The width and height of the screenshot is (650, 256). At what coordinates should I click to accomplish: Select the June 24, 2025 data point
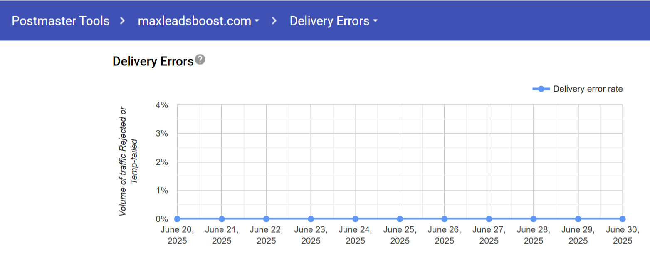pyautogui.click(x=355, y=219)
